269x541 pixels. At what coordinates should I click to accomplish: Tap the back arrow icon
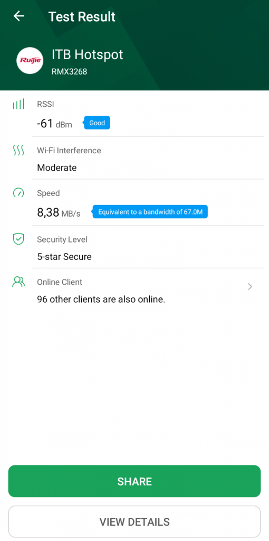pos(19,16)
